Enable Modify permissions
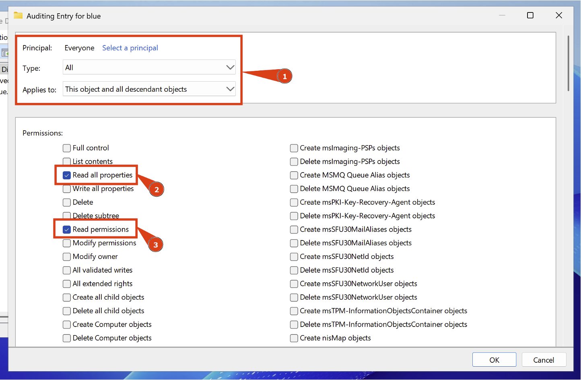581x380 pixels. 66,243
